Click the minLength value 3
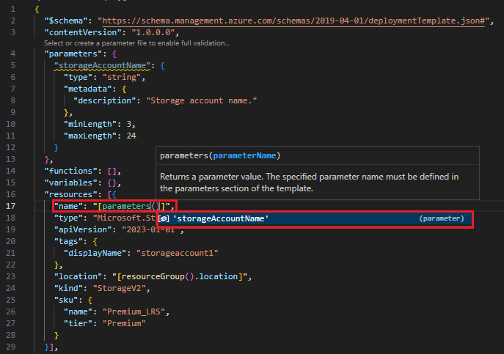This screenshot has width=504, height=354. coord(128,124)
